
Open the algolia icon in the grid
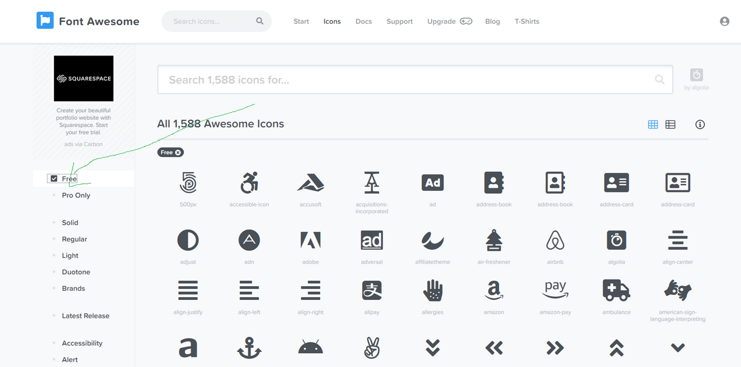(617, 240)
